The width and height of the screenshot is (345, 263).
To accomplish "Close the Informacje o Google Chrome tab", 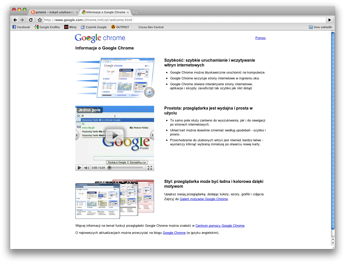I will [x=128, y=12].
